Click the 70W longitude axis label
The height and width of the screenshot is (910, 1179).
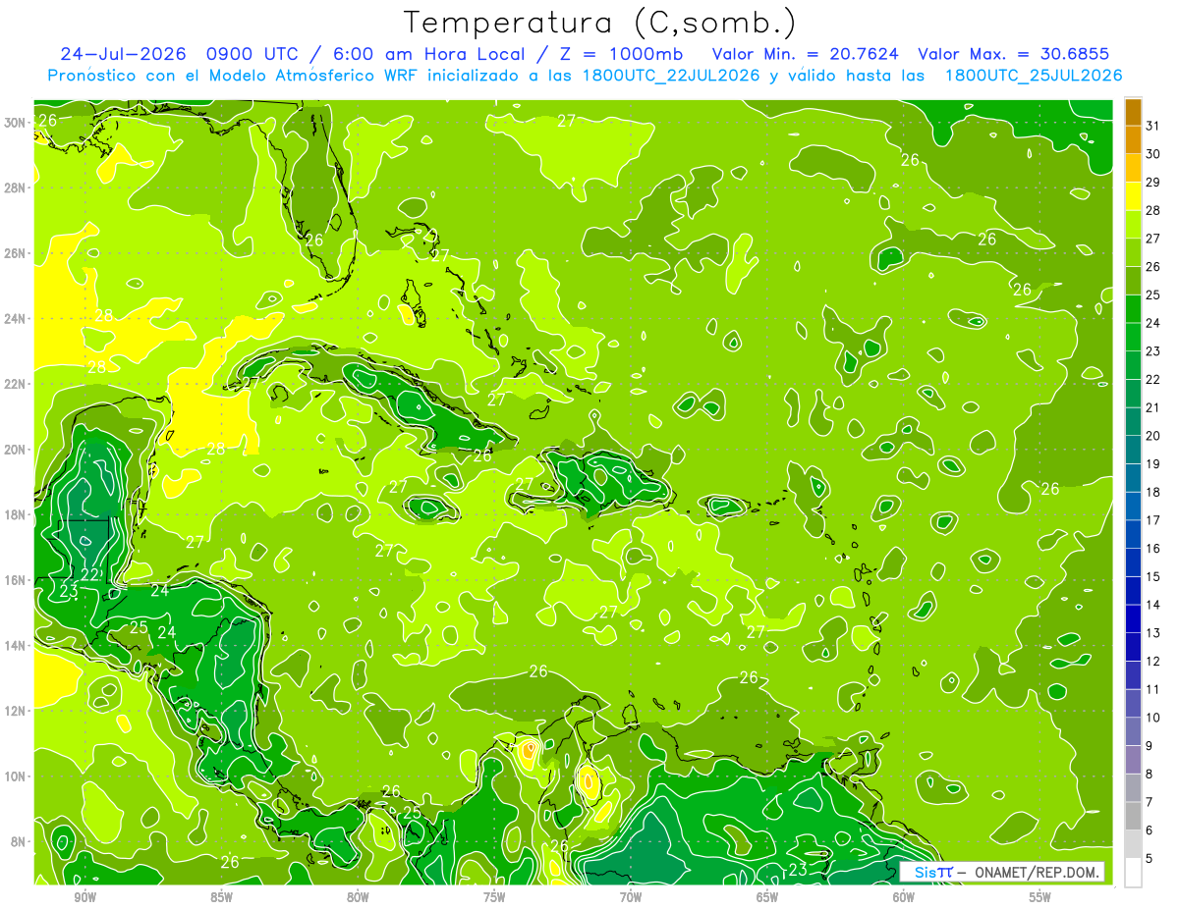click(631, 897)
